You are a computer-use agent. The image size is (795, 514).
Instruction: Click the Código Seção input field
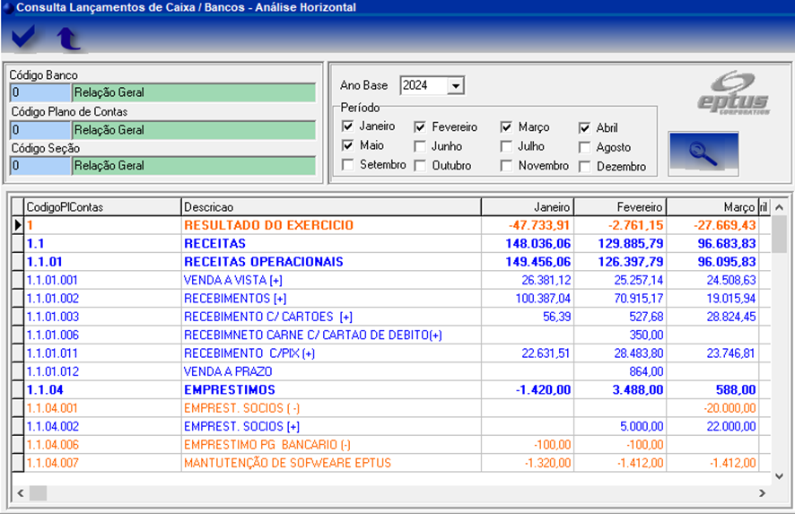(39, 166)
